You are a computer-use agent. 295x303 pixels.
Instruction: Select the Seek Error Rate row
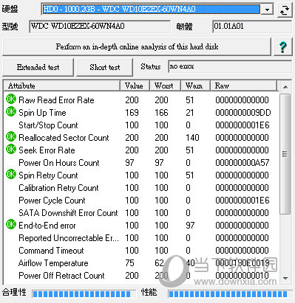pos(142,150)
